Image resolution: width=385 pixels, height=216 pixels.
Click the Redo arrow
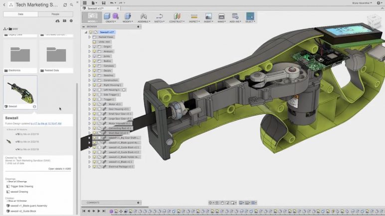pos(121,2)
